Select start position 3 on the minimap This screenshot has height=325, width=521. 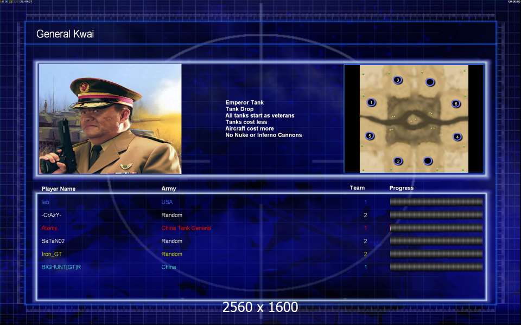pos(397,80)
